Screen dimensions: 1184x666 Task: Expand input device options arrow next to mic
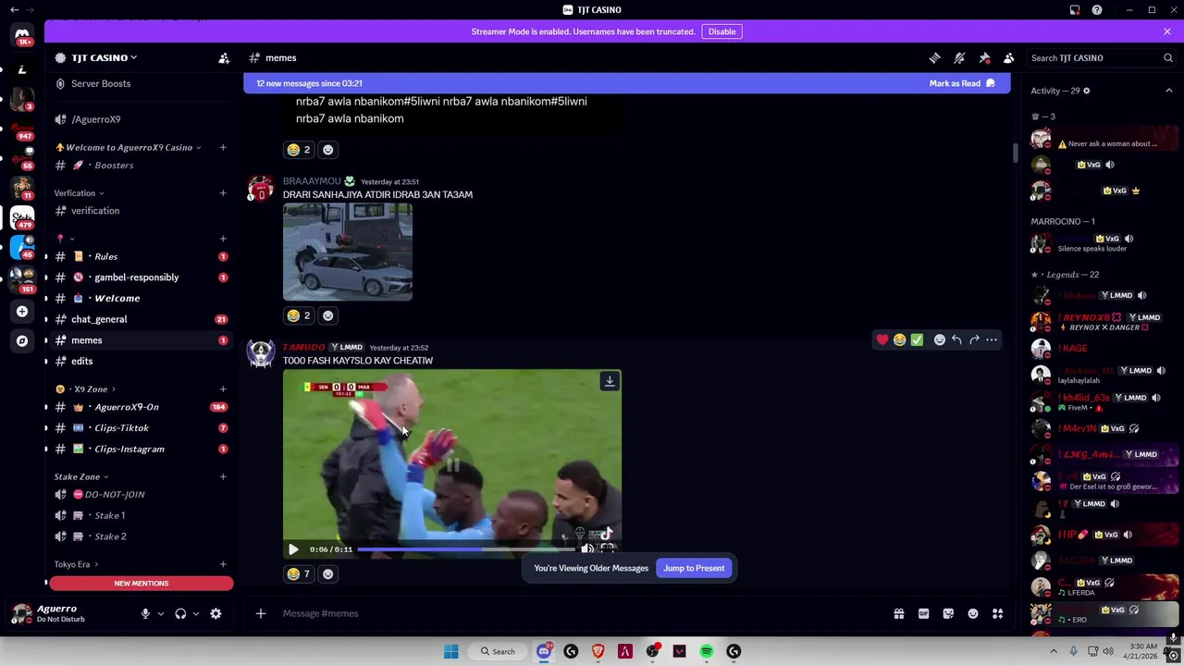point(160,613)
